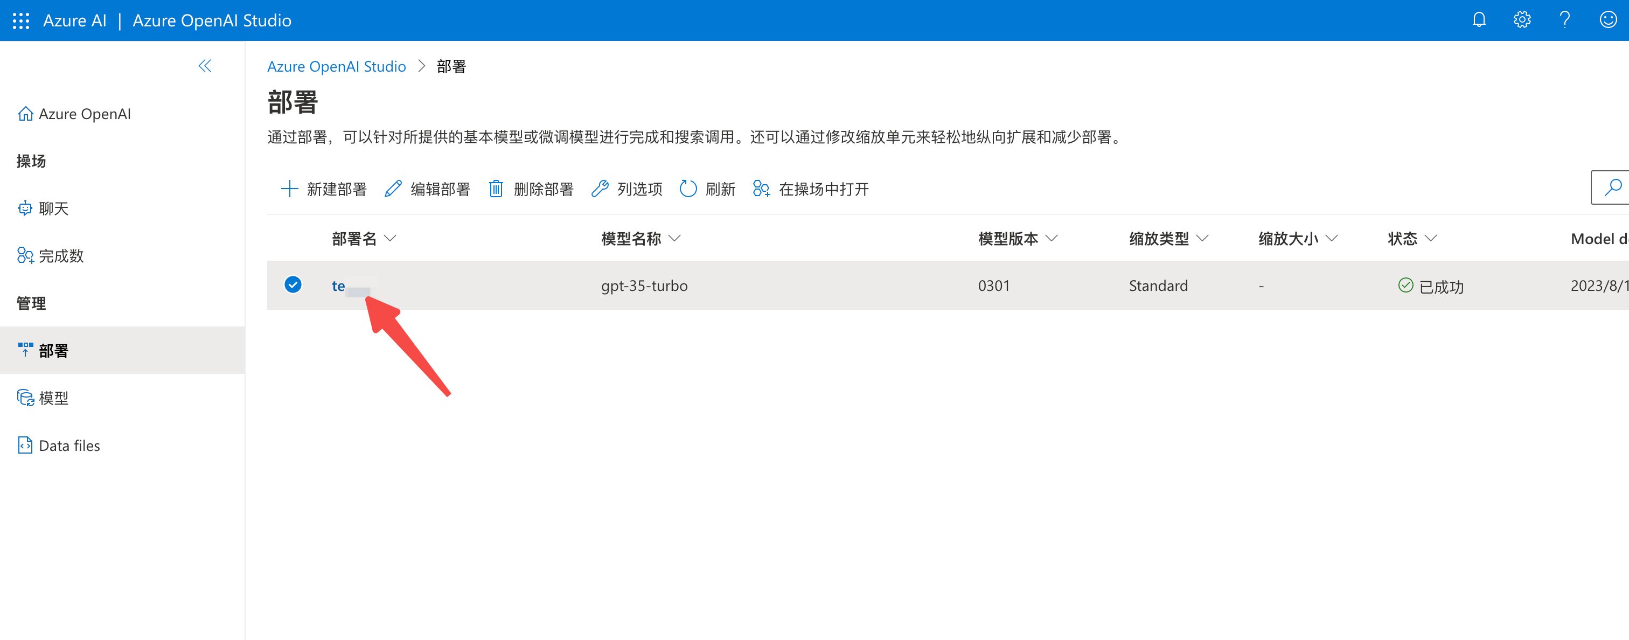Open the settings gear icon

pos(1522,20)
